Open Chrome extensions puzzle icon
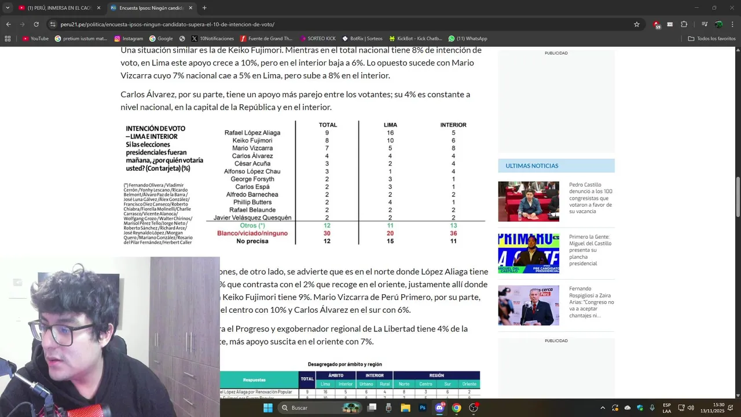741x417 pixels. coord(684,24)
